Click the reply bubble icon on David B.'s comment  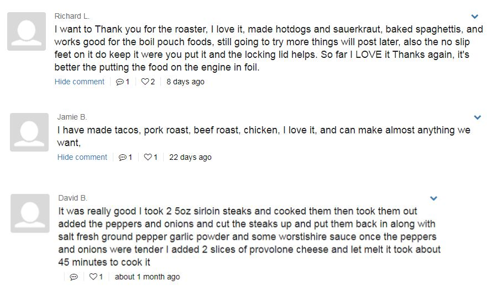point(74,277)
